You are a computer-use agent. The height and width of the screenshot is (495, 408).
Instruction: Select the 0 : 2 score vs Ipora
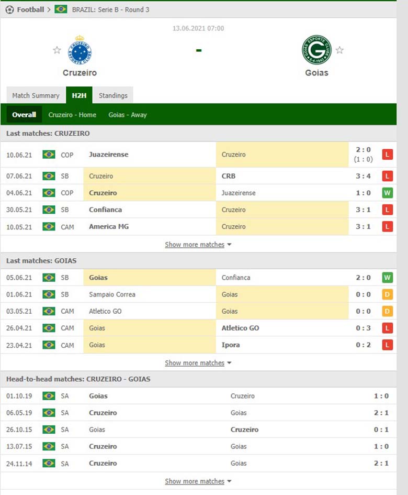pos(363,345)
